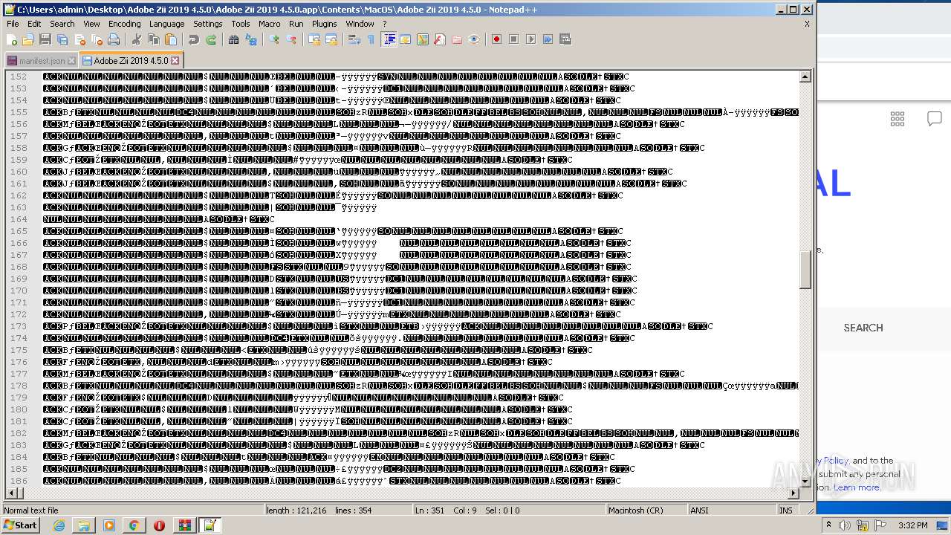Toggle the Monitoring eye icon

point(474,39)
